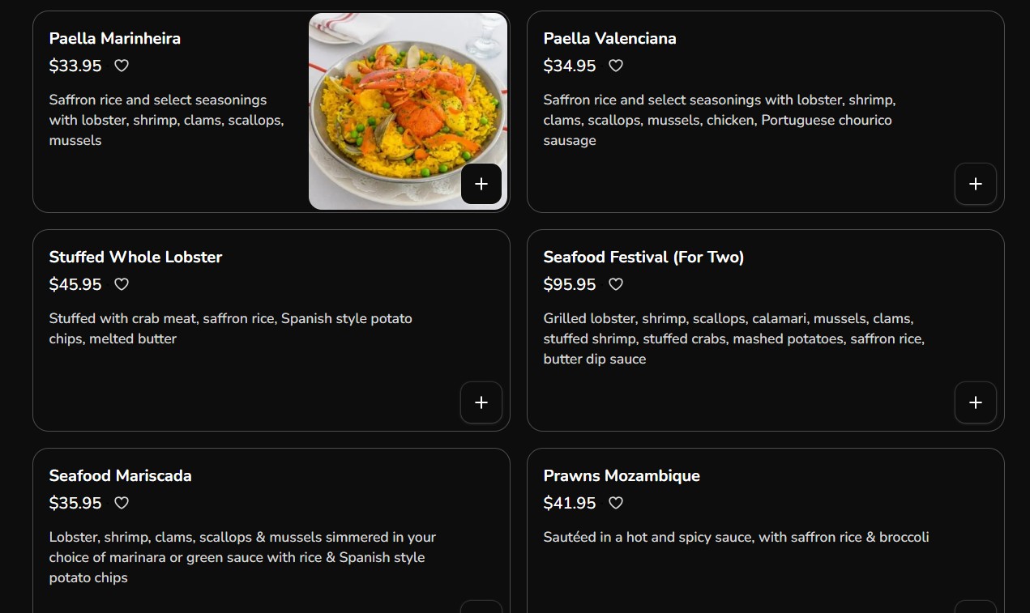This screenshot has width=1030, height=613.
Task: Add Prawns Mozambique with plus button
Action: coord(975,607)
